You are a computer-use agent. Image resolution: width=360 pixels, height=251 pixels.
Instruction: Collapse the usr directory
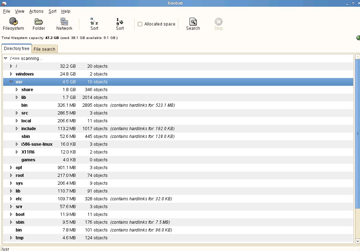point(11,82)
